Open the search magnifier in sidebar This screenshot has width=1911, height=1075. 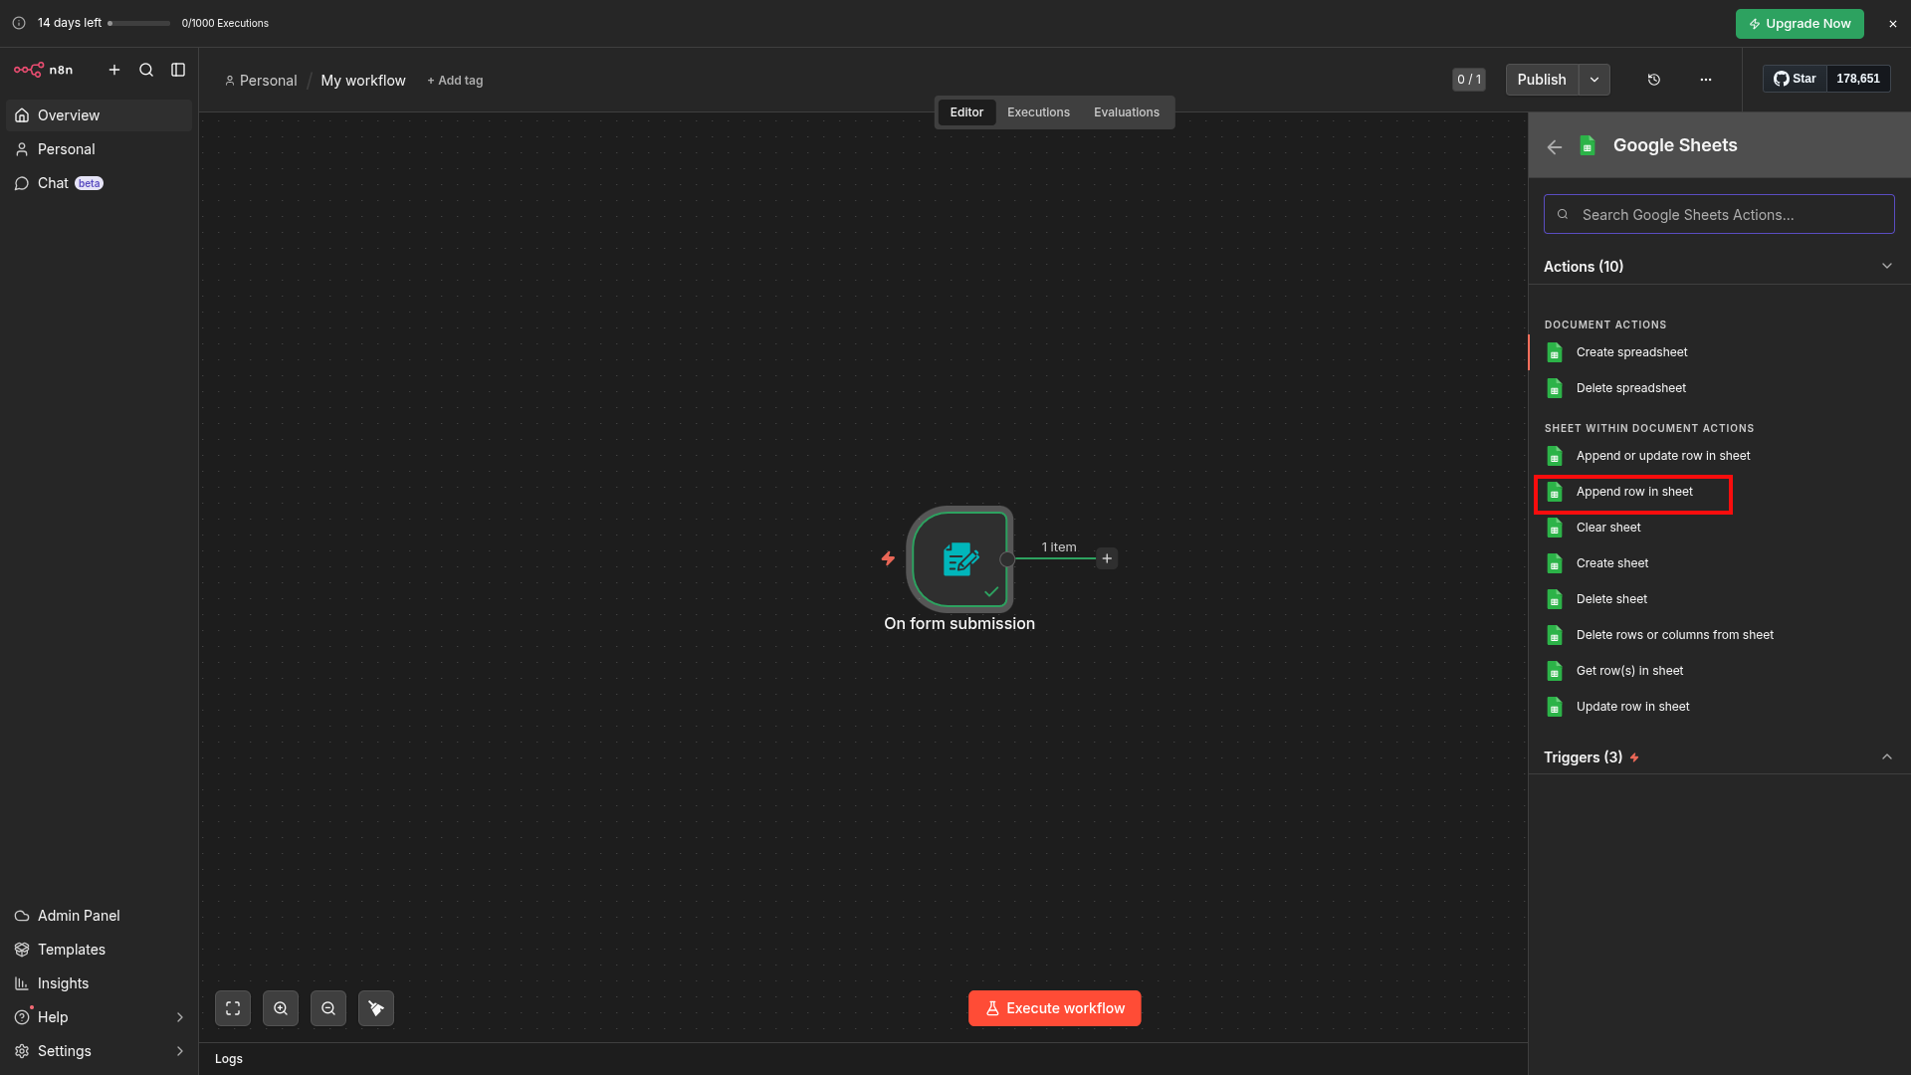[146, 70]
